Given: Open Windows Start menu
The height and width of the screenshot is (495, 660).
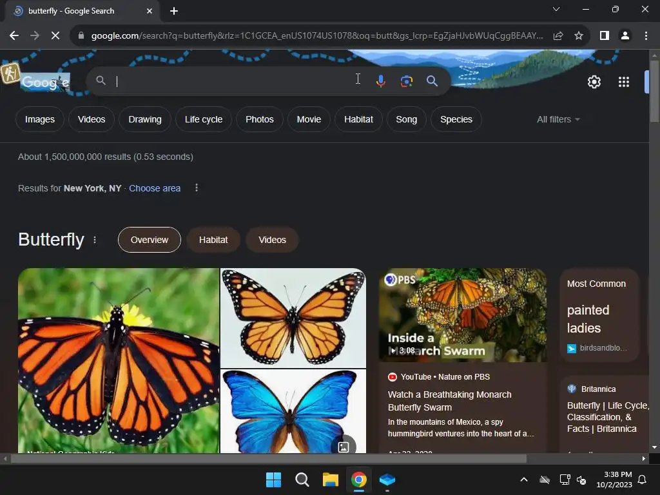Looking at the screenshot, I should coord(273,480).
